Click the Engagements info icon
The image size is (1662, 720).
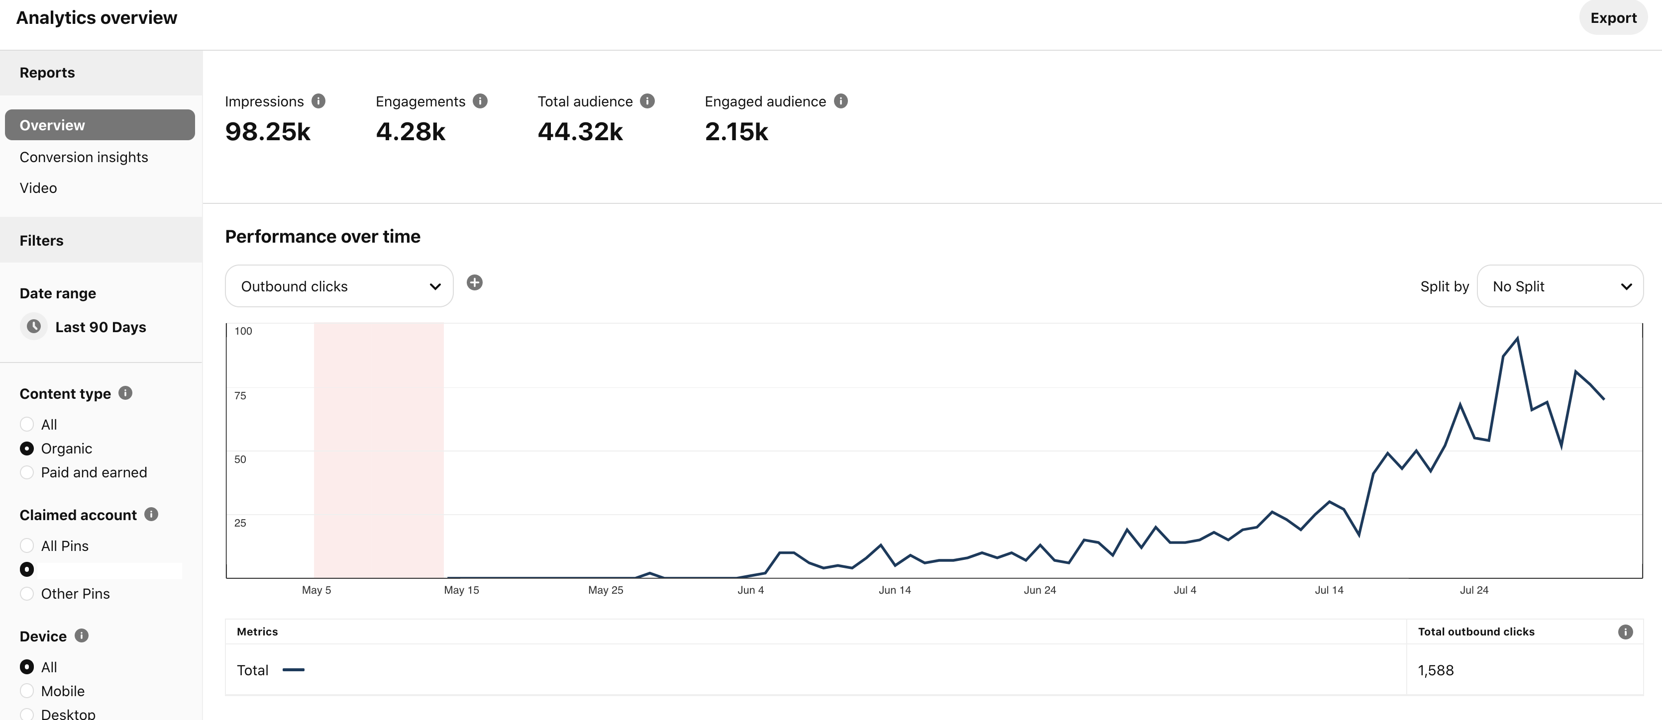point(480,101)
